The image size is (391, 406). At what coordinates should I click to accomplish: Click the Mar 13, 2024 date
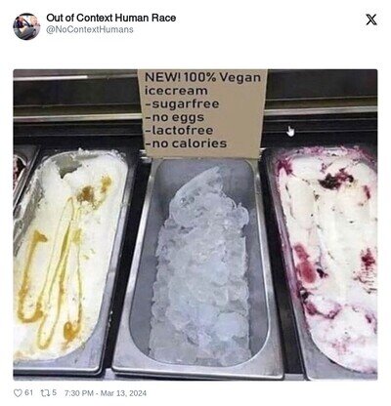[123, 393]
